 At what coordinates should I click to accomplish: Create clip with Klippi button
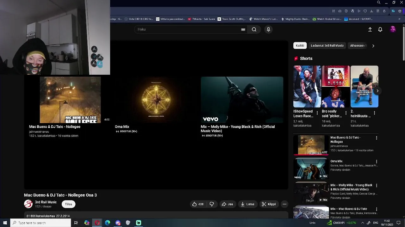[x=269, y=204]
